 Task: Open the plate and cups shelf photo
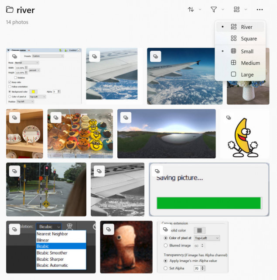pyautogui.click(x=24, y=134)
